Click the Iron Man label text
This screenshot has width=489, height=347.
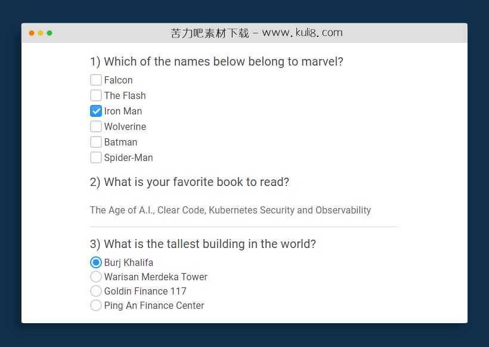pyautogui.click(x=123, y=111)
